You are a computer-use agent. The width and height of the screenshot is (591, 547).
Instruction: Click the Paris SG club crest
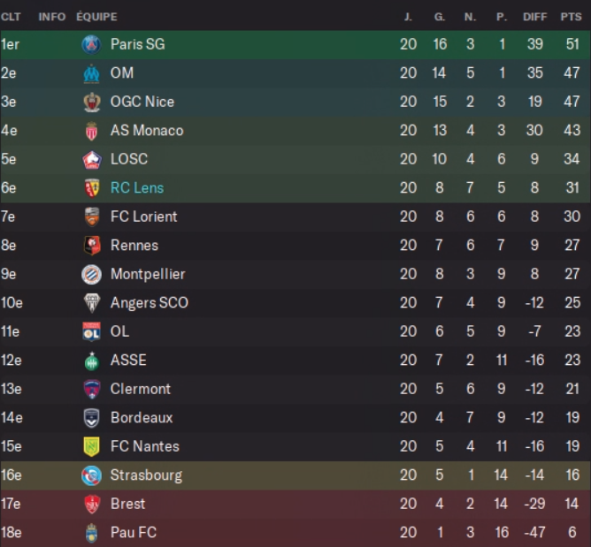pos(91,44)
